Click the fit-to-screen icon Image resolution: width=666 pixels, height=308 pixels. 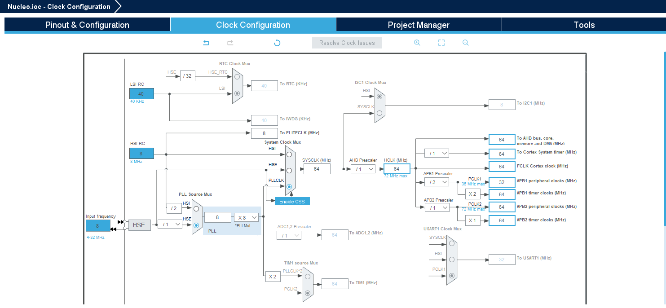point(441,43)
